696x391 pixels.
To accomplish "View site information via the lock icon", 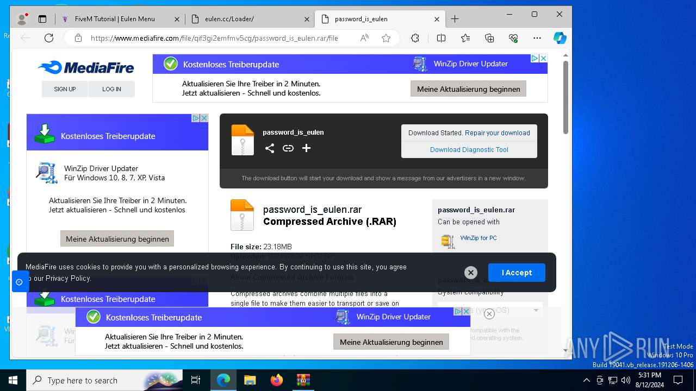I will (x=78, y=38).
